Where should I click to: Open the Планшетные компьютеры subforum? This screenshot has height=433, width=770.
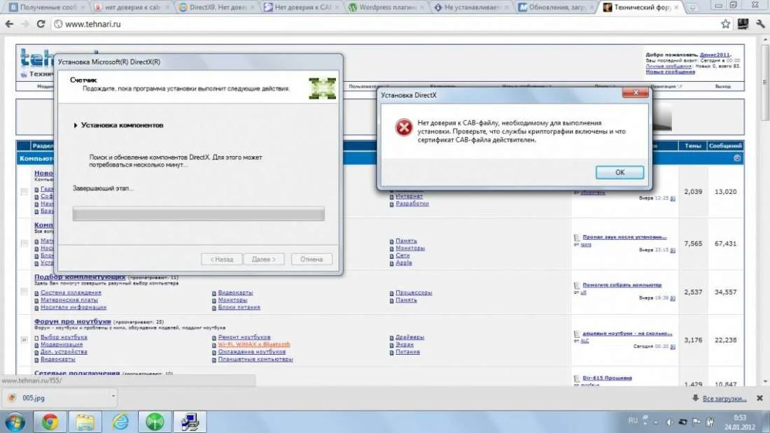click(x=255, y=360)
